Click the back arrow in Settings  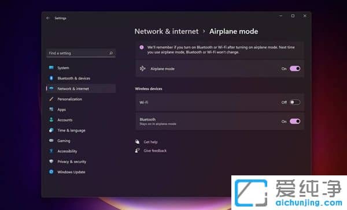tap(48, 18)
